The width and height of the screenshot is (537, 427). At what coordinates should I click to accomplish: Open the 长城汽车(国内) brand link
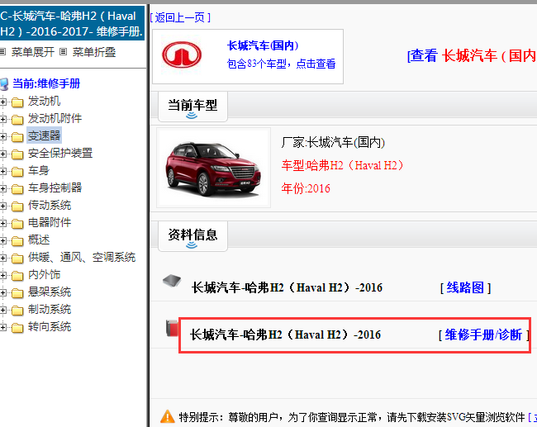click(263, 45)
